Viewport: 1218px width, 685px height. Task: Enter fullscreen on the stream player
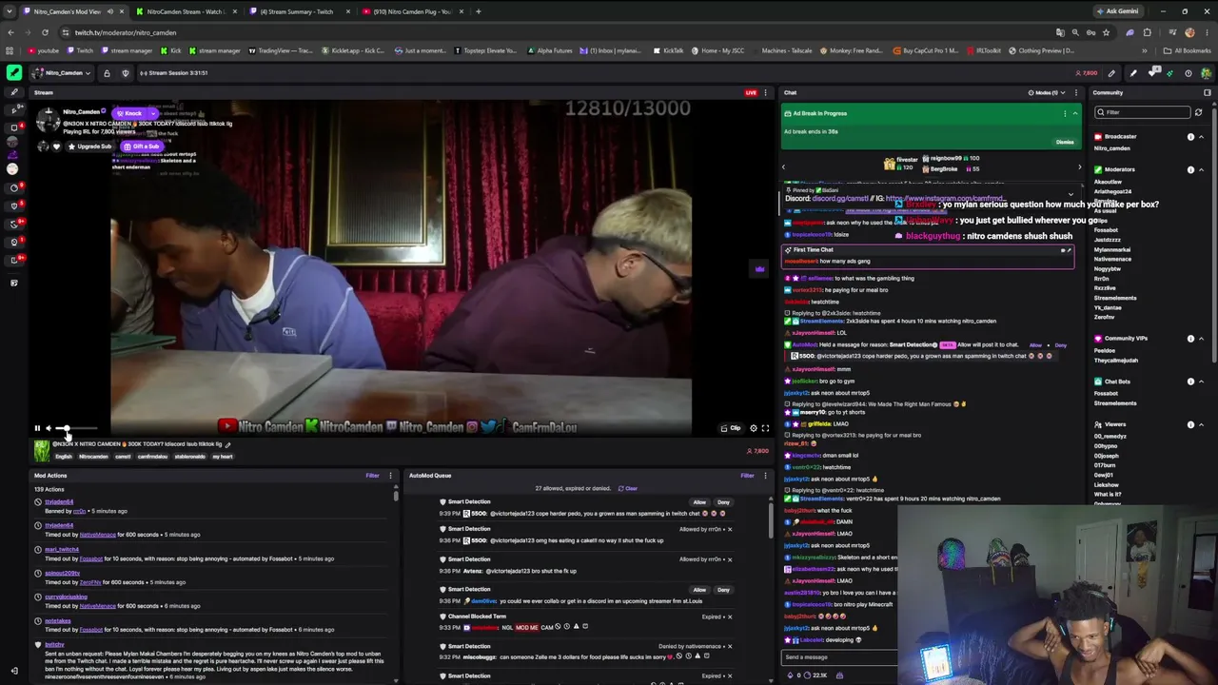[765, 428]
